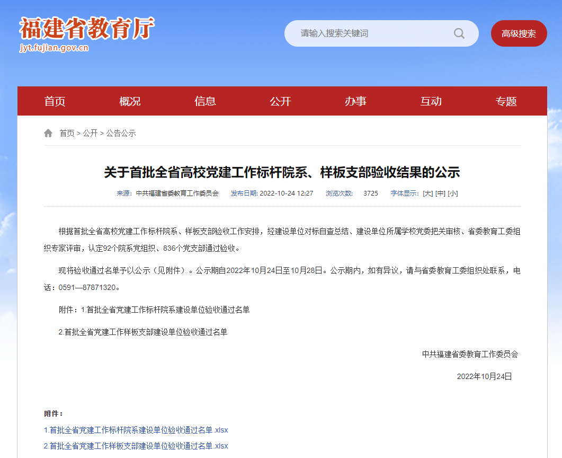This screenshot has height=458, width=562.
Task: Select 信息 in the navigation bar
Action: [206, 101]
